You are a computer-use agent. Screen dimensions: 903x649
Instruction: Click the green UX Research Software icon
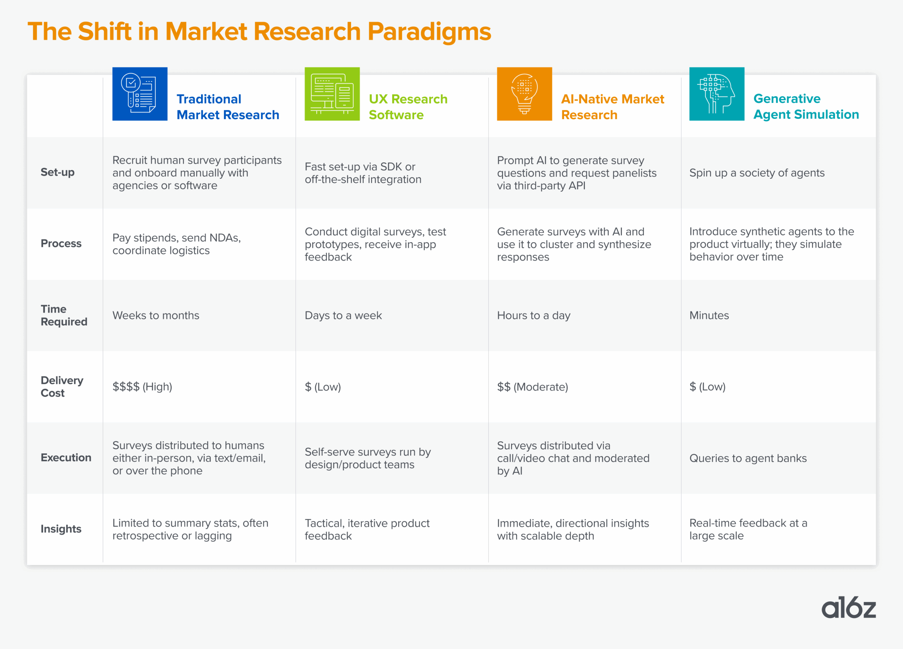pyautogui.click(x=332, y=94)
